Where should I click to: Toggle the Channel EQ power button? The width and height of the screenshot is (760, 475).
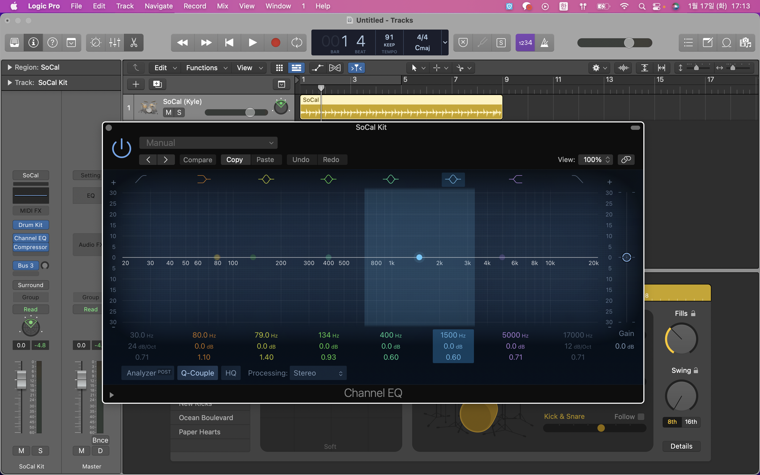click(x=122, y=148)
